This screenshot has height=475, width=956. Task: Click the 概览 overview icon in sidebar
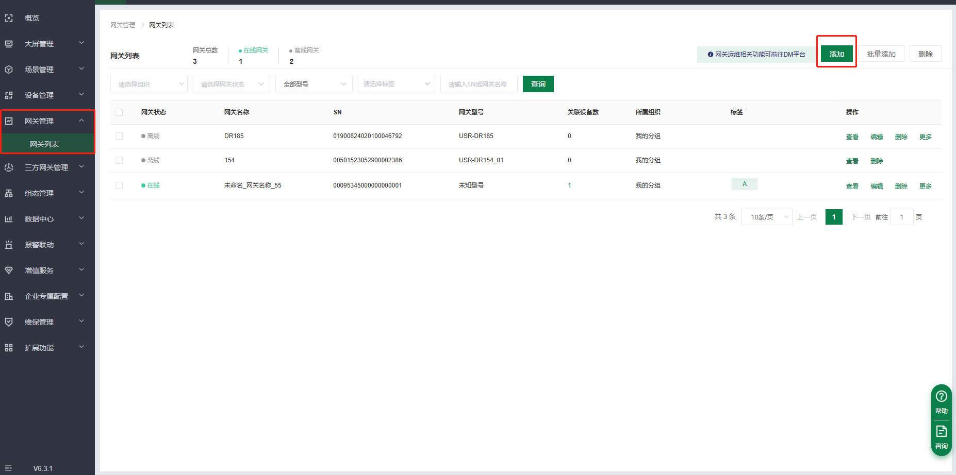[x=9, y=18]
